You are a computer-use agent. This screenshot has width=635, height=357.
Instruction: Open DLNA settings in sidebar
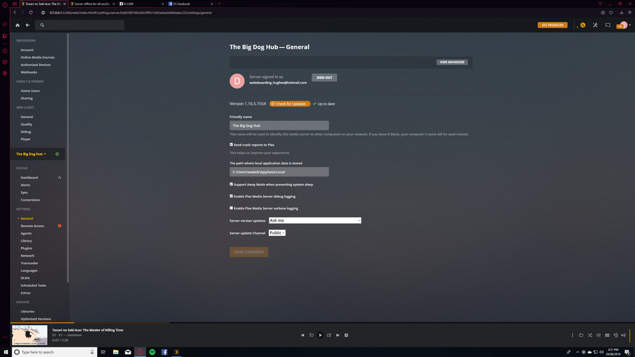pyautogui.click(x=25, y=278)
